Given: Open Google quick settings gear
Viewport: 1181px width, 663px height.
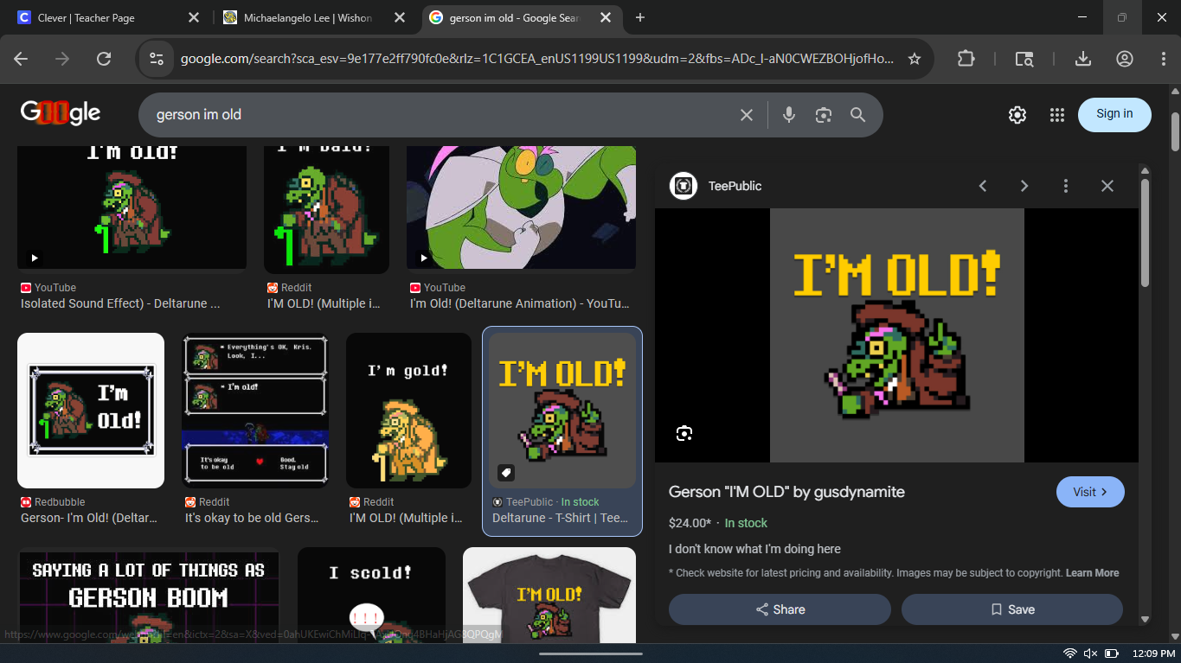Looking at the screenshot, I should coord(1017,114).
